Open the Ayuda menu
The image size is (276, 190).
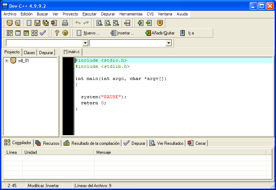click(182, 14)
